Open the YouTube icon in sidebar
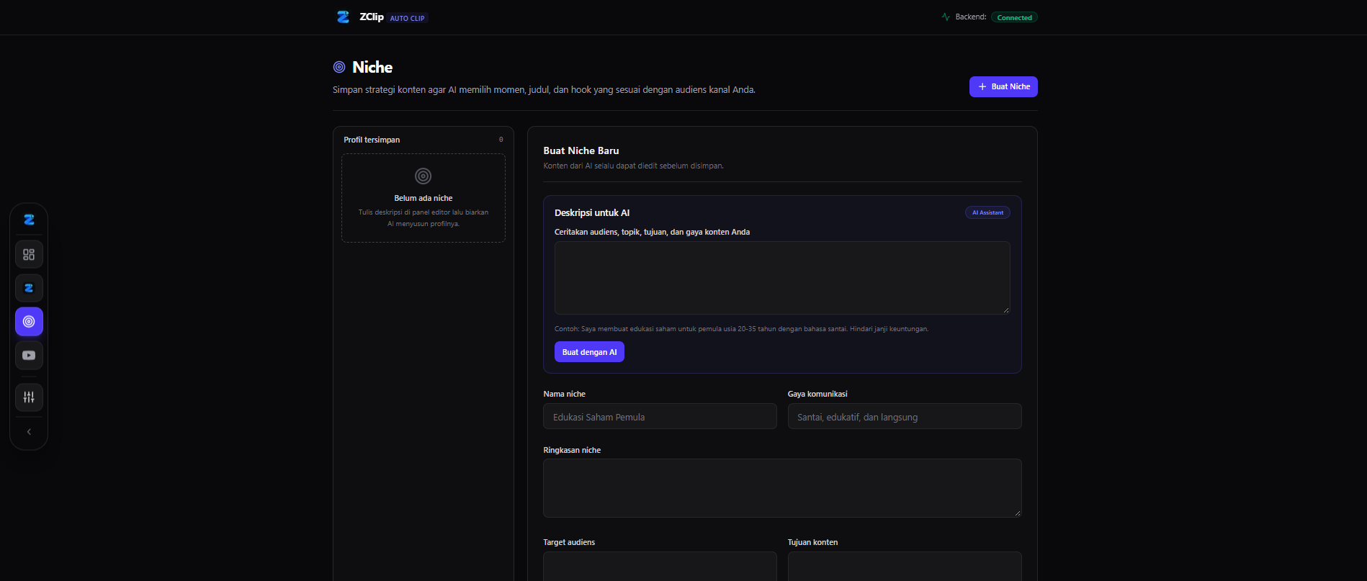1367x581 pixels. 29,356
